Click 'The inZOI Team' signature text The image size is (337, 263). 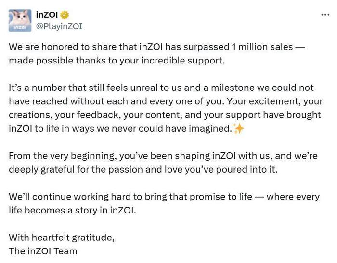tap(43, 251)
